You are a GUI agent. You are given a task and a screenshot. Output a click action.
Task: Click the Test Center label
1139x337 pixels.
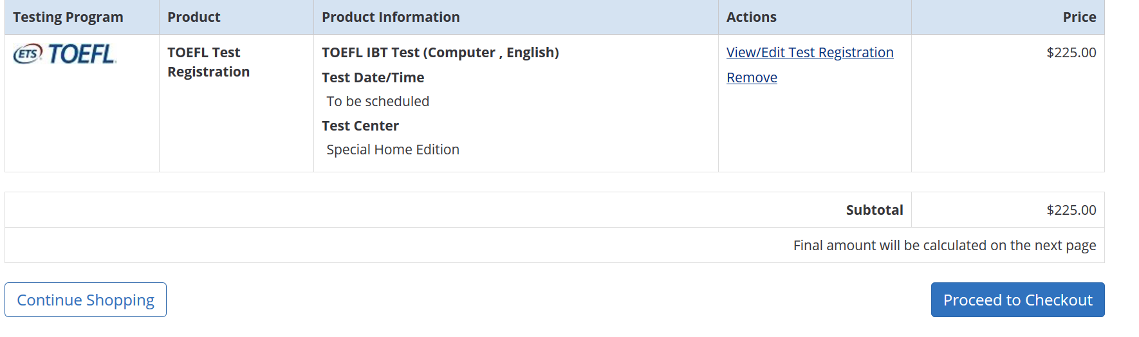coord(360,126)
